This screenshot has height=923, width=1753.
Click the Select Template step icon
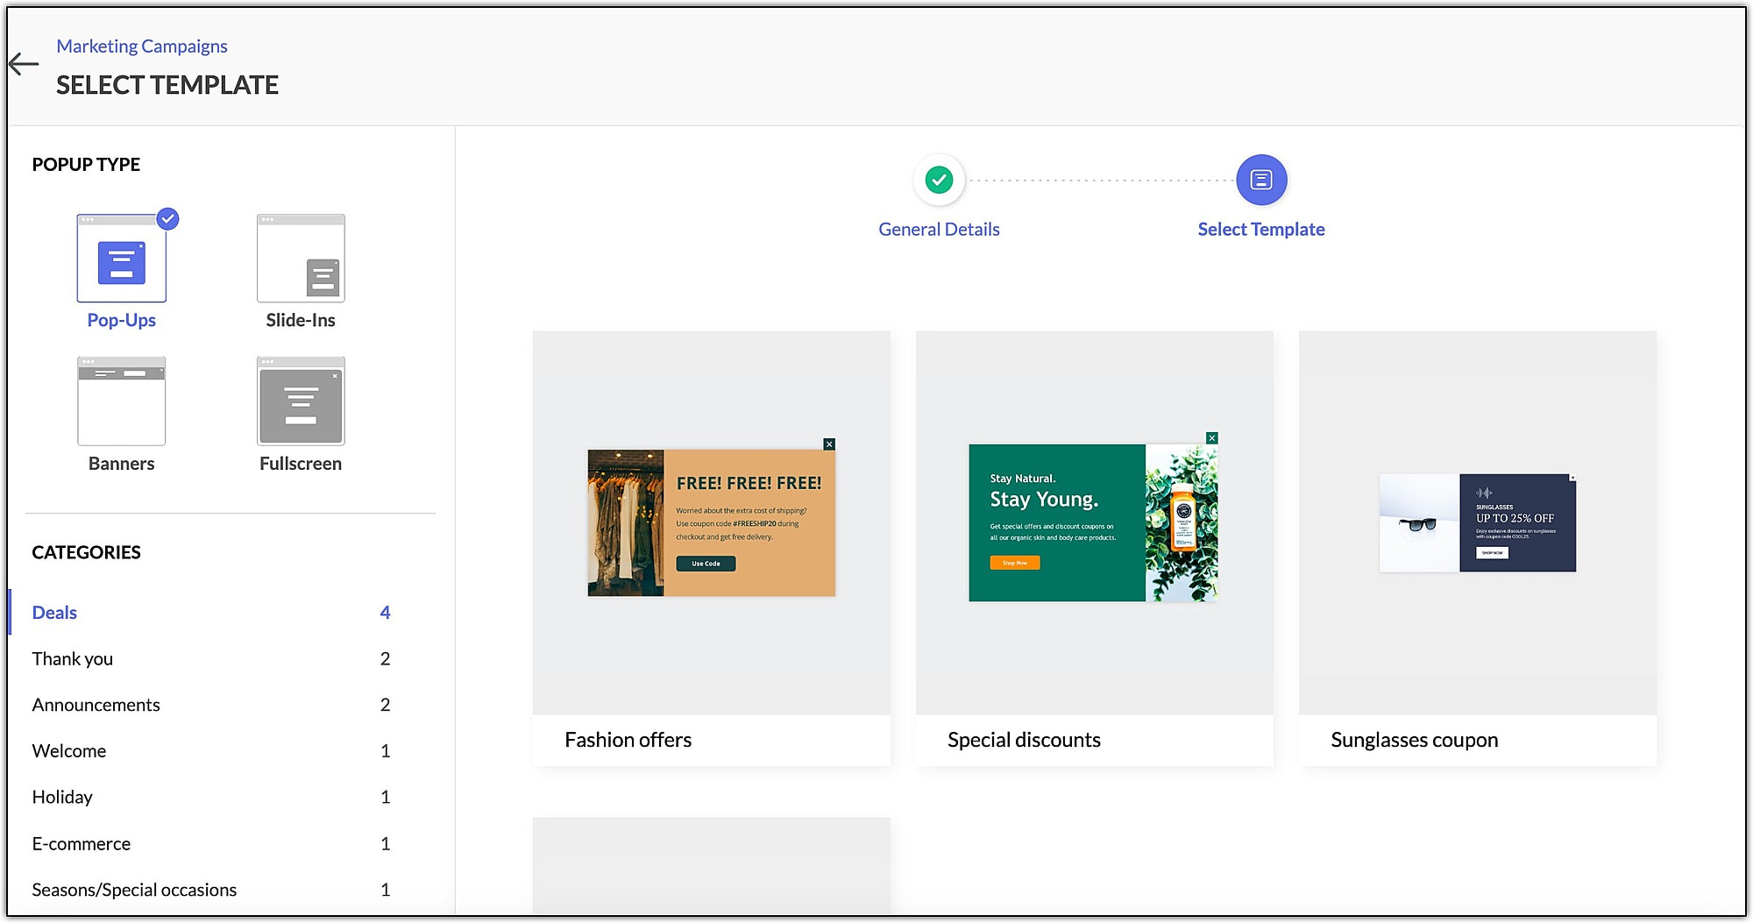1261,181
